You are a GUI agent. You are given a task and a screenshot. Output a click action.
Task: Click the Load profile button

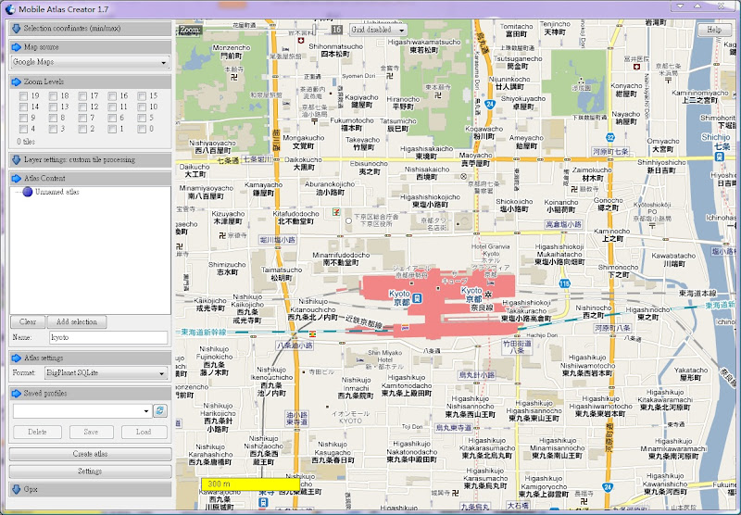pos(144,432)
